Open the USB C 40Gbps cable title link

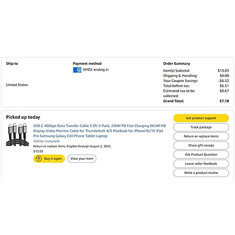pos(100,131)
